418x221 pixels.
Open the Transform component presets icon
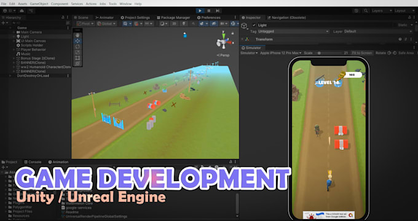click(x=406, y=39)
